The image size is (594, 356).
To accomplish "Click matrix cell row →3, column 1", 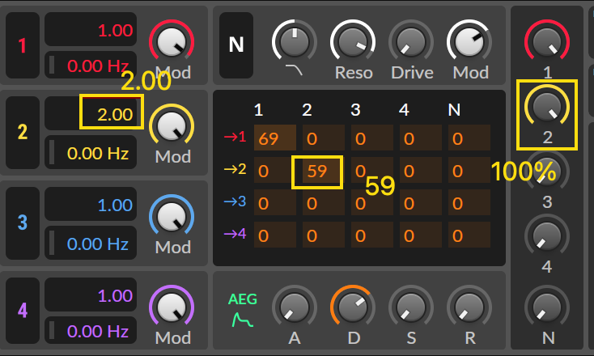I will (275, 202).
